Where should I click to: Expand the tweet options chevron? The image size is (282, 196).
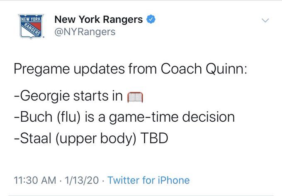coord(265,20)
